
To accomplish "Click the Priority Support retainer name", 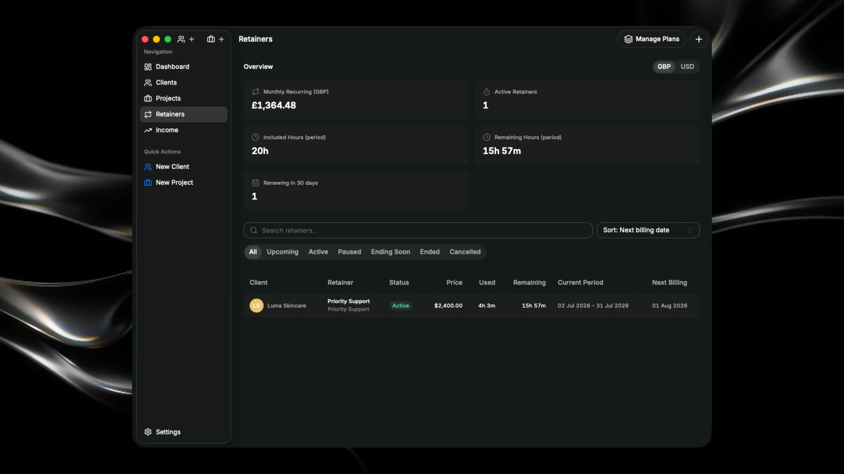I will (x=349, y=301).
